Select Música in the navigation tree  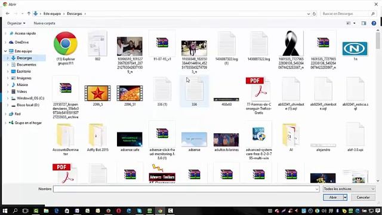22,85
